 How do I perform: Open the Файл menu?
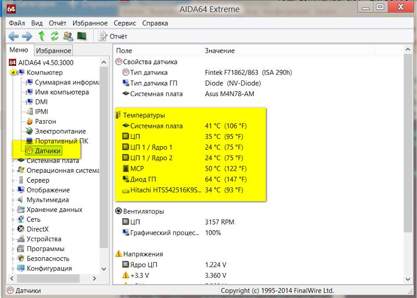click(17, 23)
